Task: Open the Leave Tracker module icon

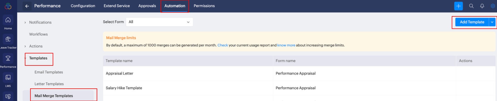Action: click(8, 39)
